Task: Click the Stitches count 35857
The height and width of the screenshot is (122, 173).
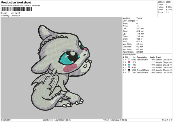Action: 169,2
